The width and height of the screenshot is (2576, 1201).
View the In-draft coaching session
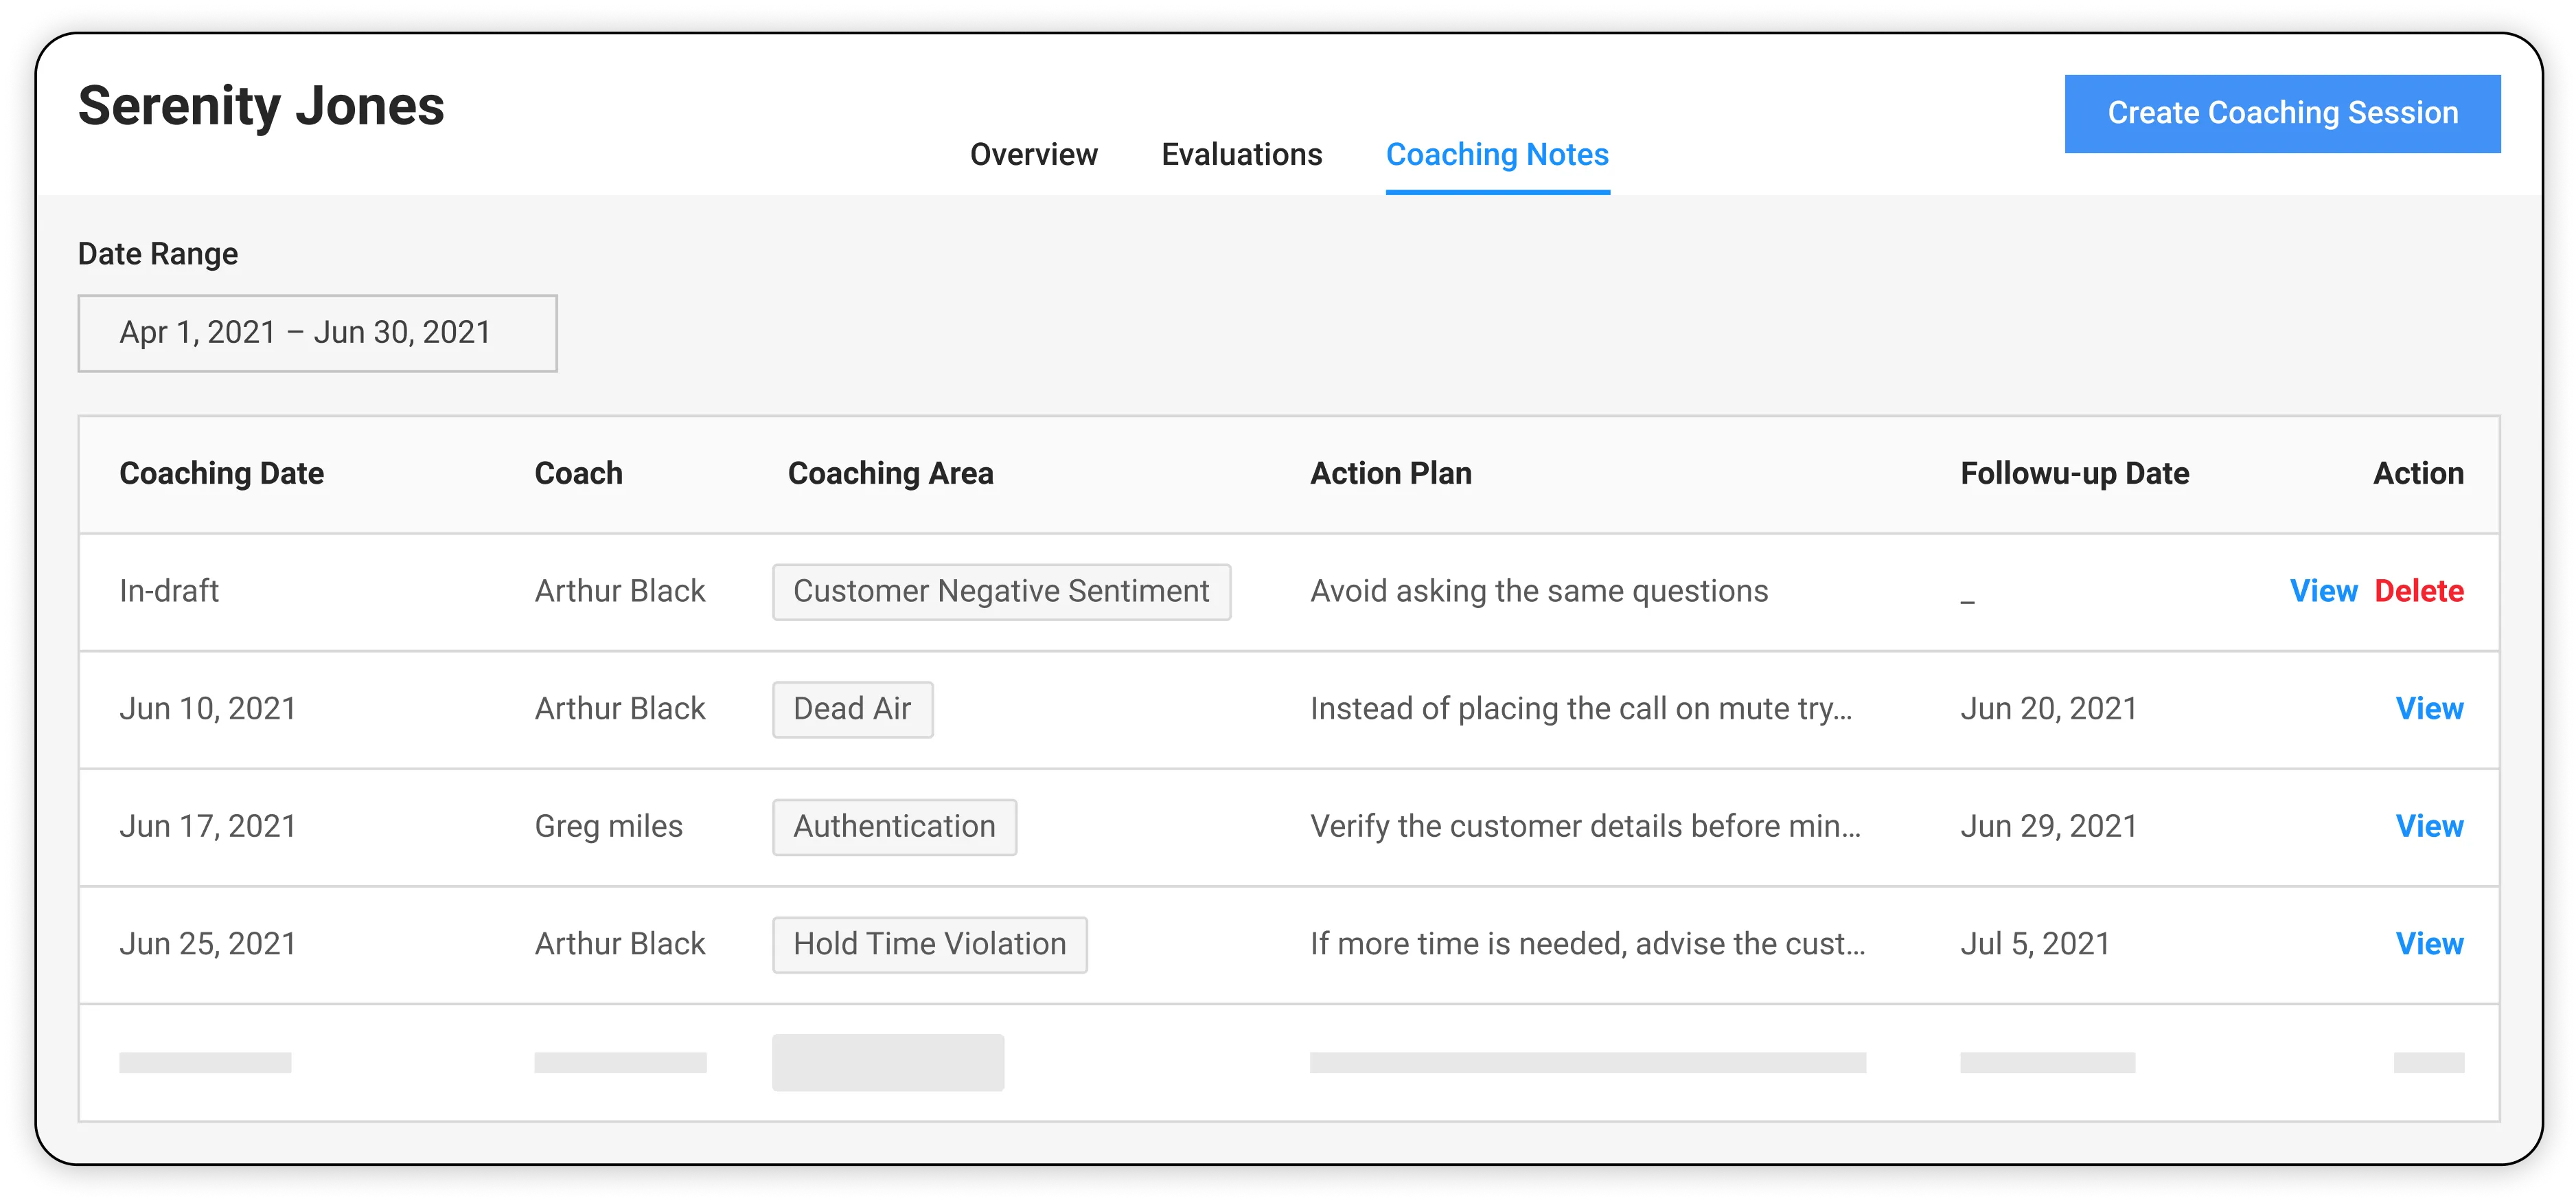coord(2325,590)
